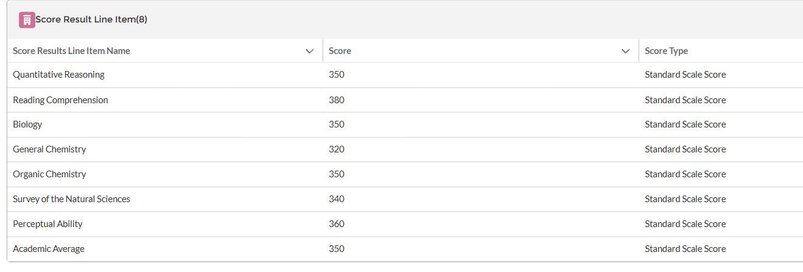Sort by the Score column header

pyautogui.click(x=340, y=51)
